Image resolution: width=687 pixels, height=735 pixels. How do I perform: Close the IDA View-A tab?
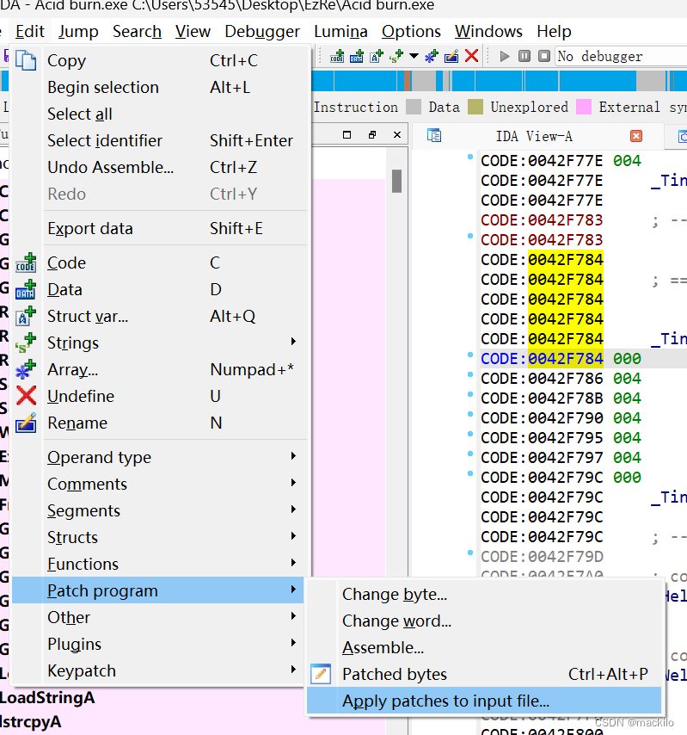pyautogui.click(x=636, y=136)
